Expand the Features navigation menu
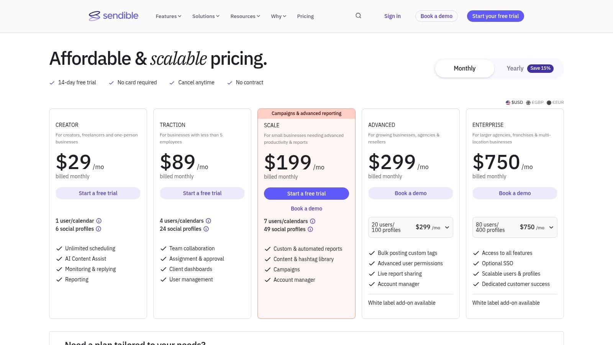The width and height of the screenshot is (613, 345). pos(168,16)
